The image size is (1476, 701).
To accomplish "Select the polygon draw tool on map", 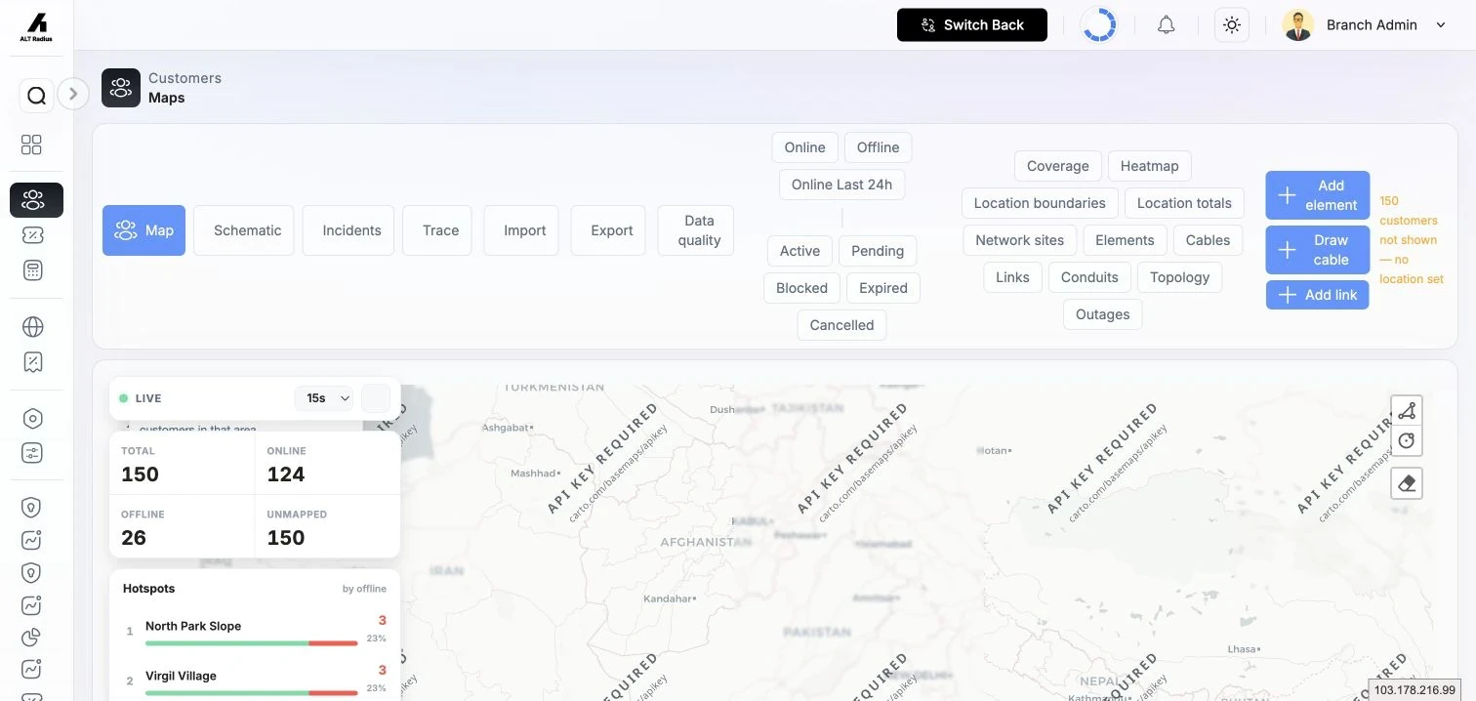I will coord(1407,411).
